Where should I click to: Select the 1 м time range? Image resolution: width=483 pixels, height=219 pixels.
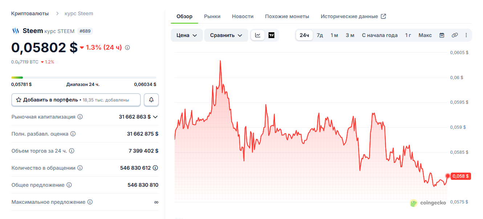pyautogui.click(x=334, y=35)
